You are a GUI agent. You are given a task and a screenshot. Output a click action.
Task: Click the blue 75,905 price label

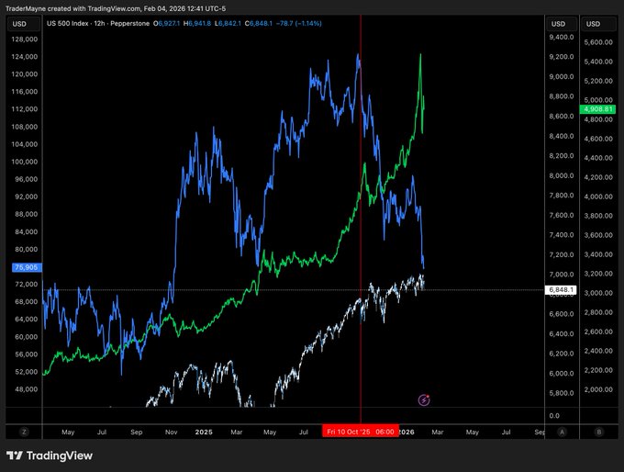25,267
